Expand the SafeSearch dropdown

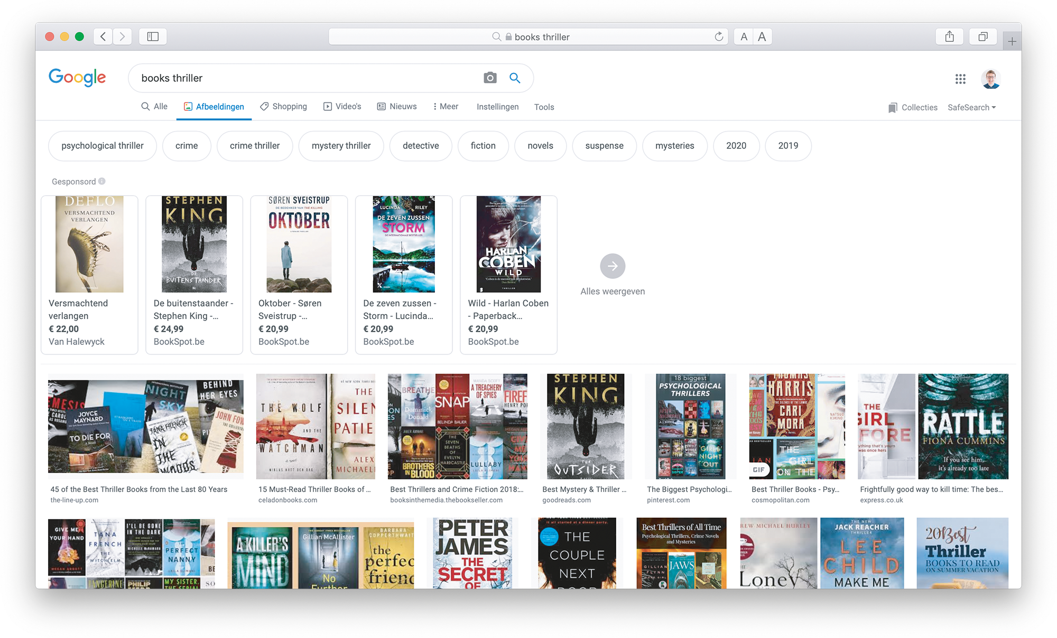[x=971, y=107]
